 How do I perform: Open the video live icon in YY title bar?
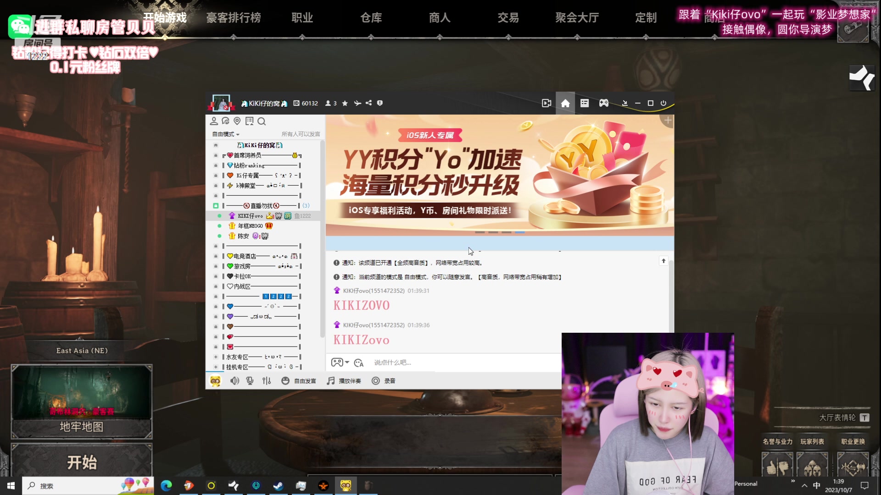click(x=546, y=104)
